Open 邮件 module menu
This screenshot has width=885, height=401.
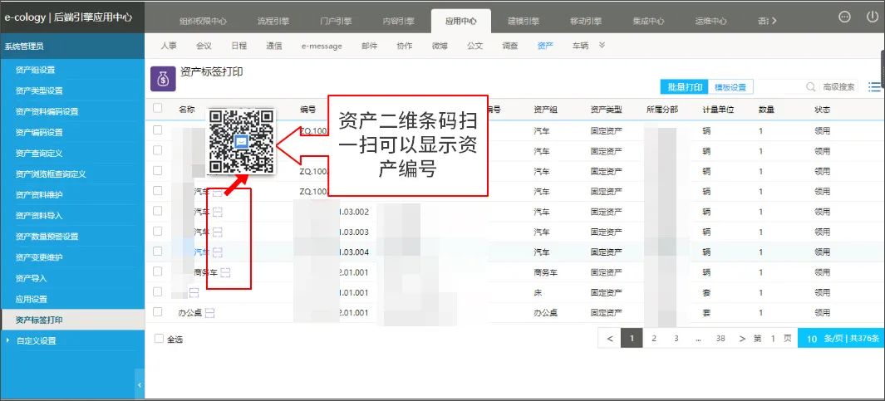[x=369, y=46]
